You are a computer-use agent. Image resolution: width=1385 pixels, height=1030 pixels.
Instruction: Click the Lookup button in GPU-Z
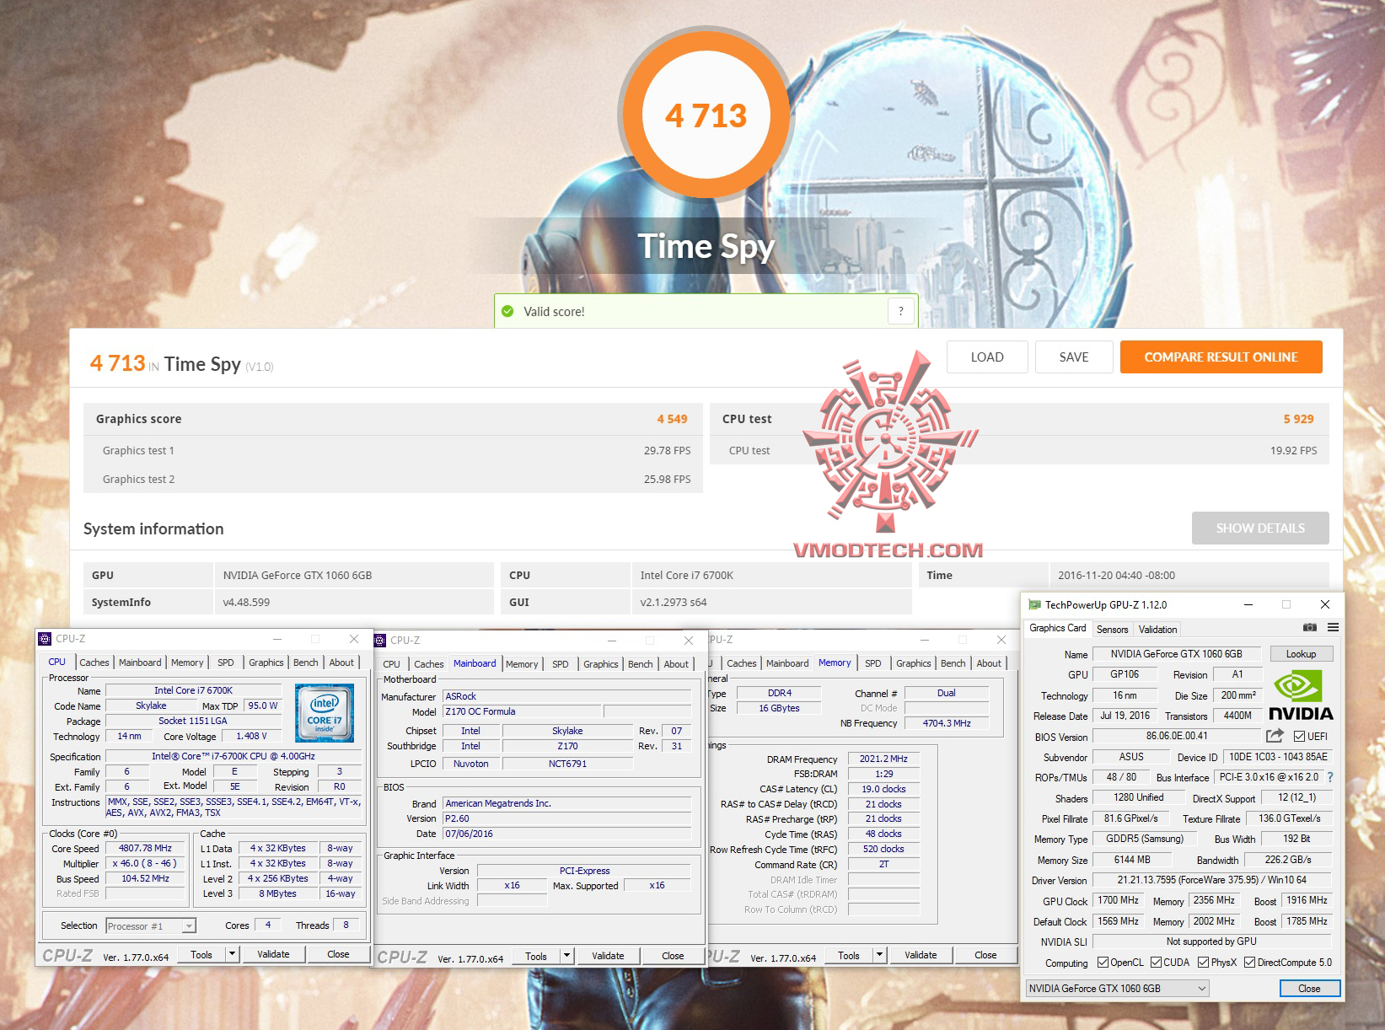coord(1301,654)
